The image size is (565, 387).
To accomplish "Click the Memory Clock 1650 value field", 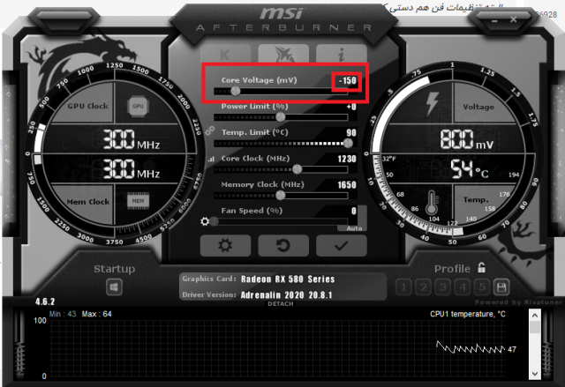I will 346,186.
